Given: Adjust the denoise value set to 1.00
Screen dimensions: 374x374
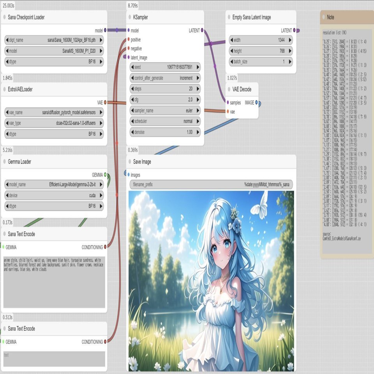Looking at the screenshot, I should (164, 132).
